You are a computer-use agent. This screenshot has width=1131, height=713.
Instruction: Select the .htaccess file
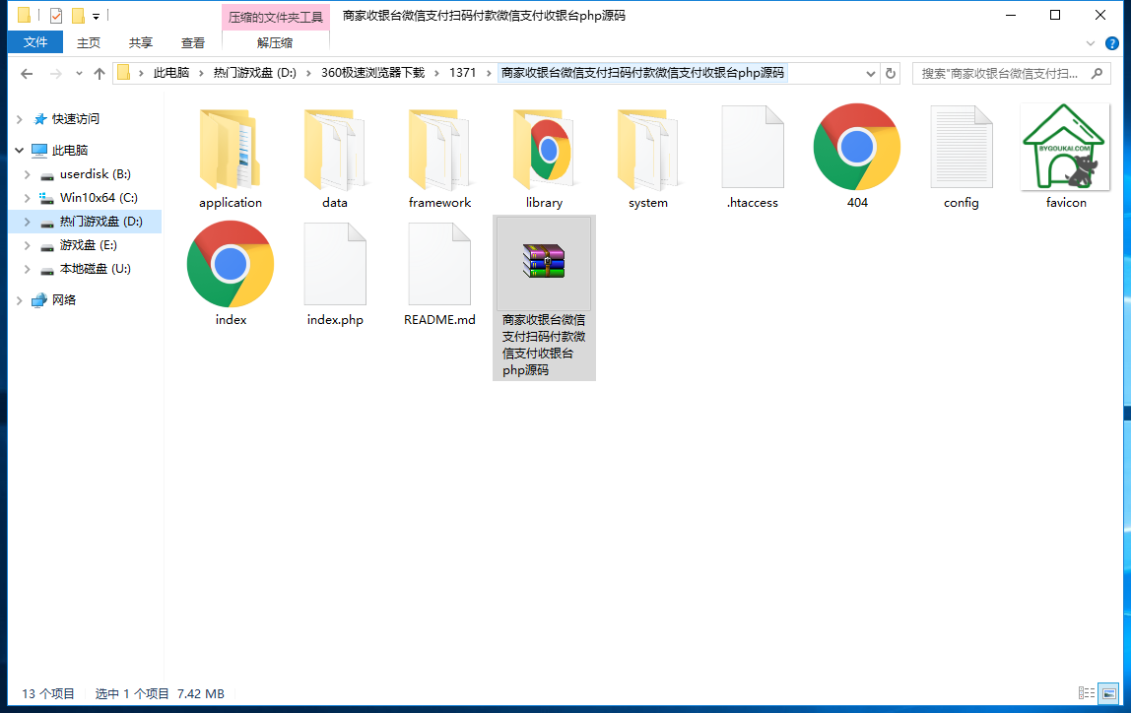[752, 148]
